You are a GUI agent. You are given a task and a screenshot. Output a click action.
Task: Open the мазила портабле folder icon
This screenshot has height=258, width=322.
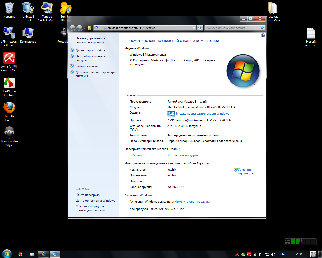(x=273, y=12)
